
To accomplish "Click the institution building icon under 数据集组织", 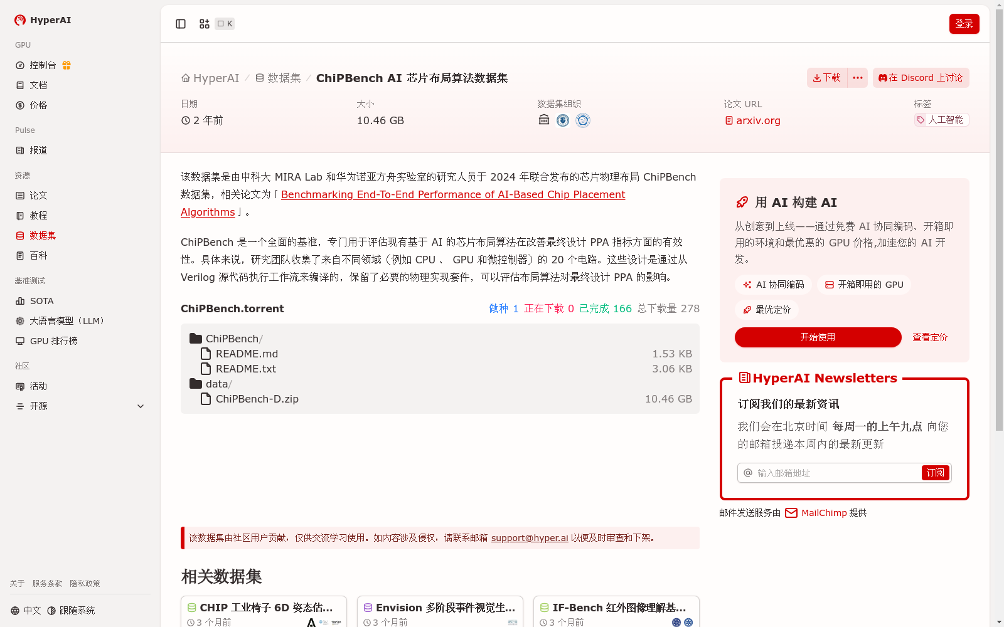I will point(544,120).
